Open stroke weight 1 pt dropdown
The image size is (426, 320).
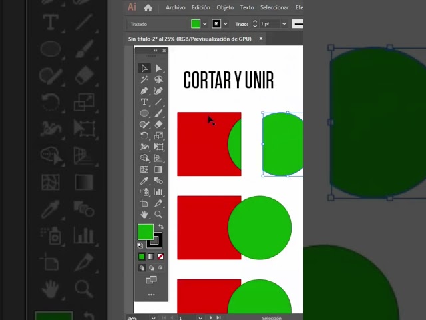tap(284, 24)
